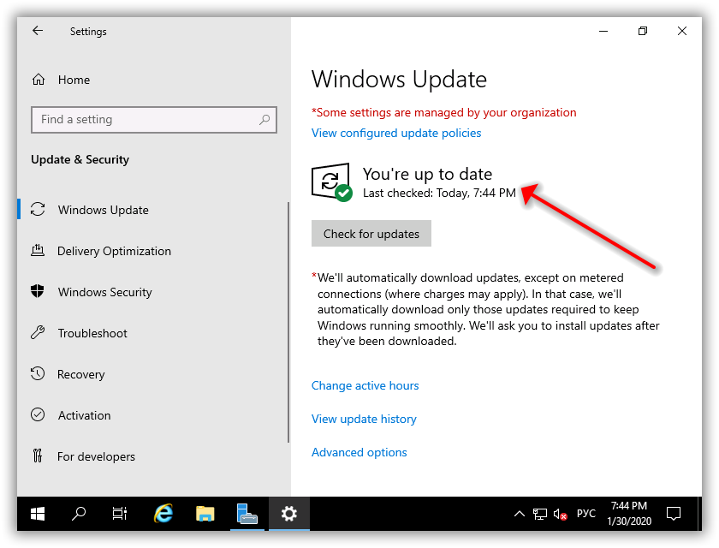Minimize the Settings window
Screen dimensions: 719x548
tap(603, 31)
